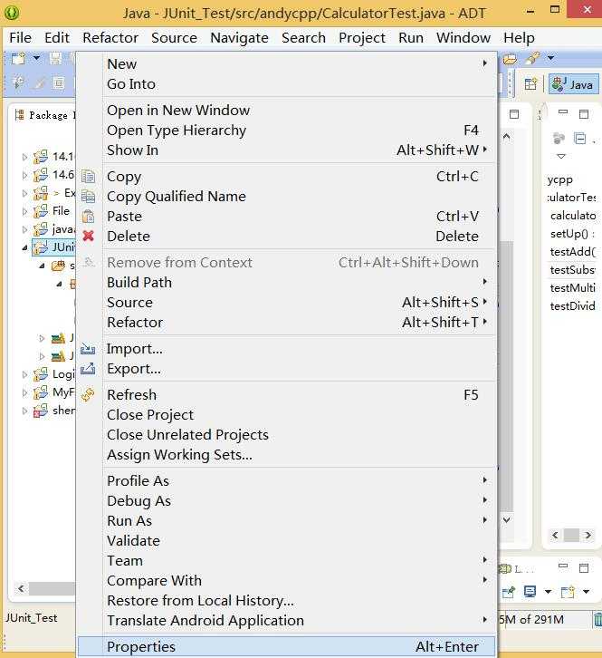The height and width of the screenshot is (658, 602).
Task: Click the Open Perspective icon
Action: pos(530,84)
